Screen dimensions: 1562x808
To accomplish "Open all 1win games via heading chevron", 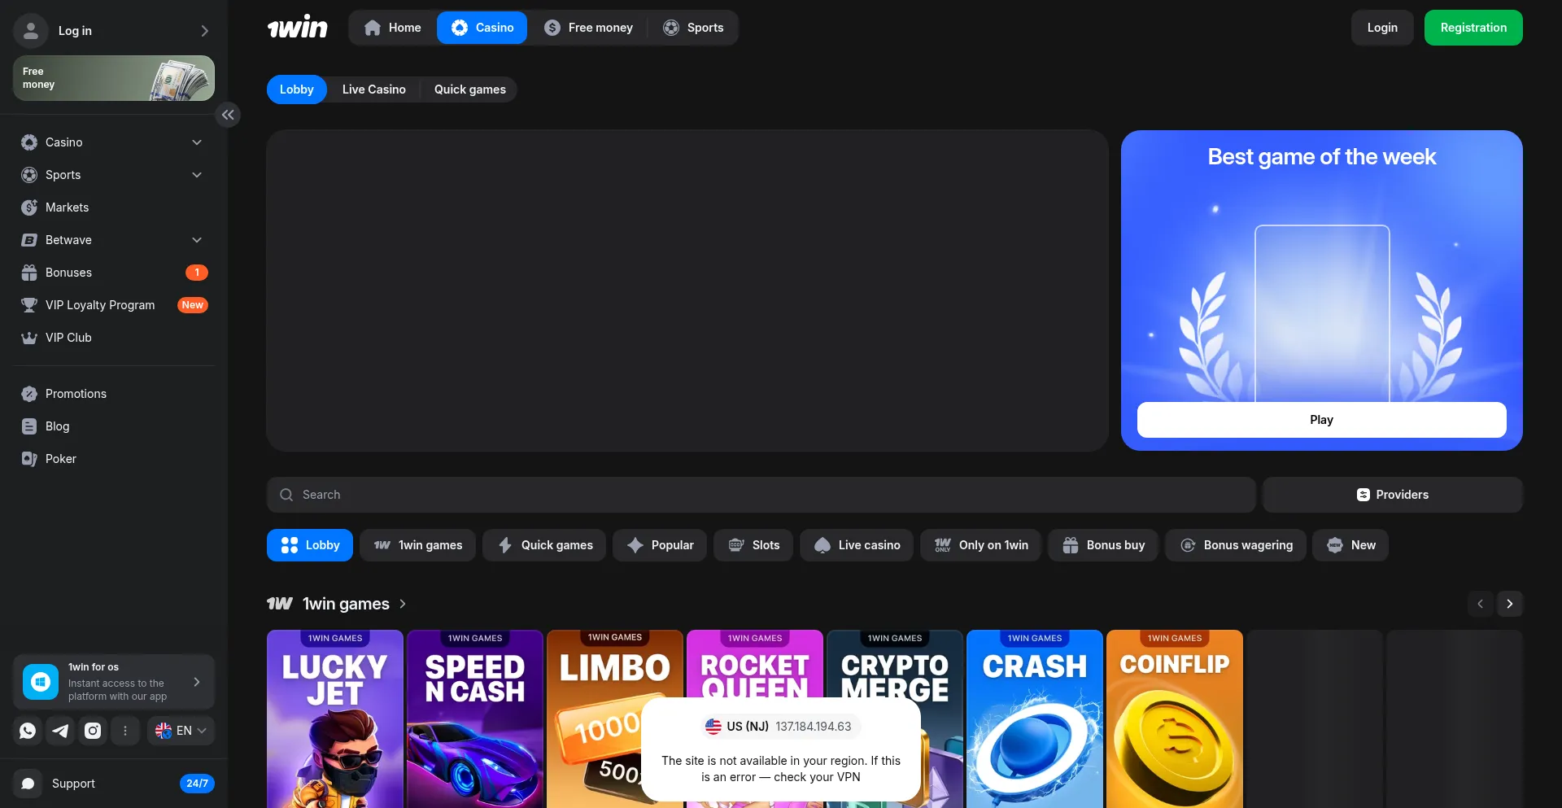I will [403, 604].
